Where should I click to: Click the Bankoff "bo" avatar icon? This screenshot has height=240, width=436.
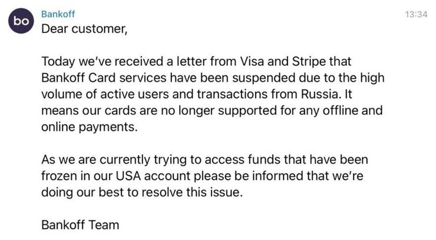pyautogui.click(x=21, y=21)
